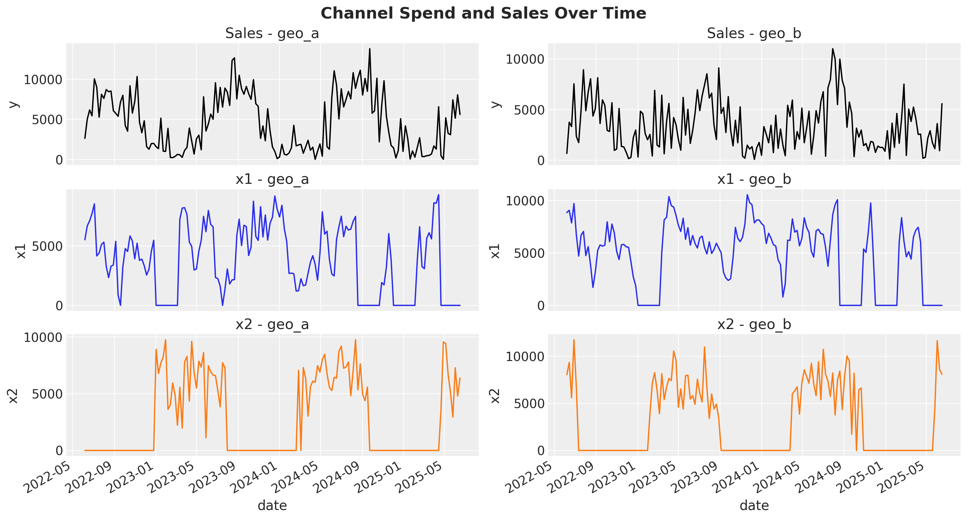Image resolution: width=967 pixels, height=519 pixels.
Task: Click the 'x1' axis label of geo_b plot
Action: (x=495, y=250)
